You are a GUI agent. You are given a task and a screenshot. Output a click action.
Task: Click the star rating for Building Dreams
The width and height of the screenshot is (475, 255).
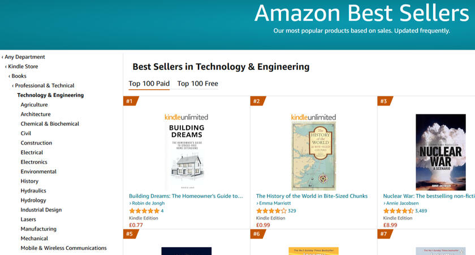144,211
